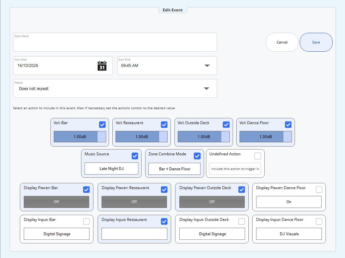Click the Vol: Outside Deck volume slider

click(204, 136)
